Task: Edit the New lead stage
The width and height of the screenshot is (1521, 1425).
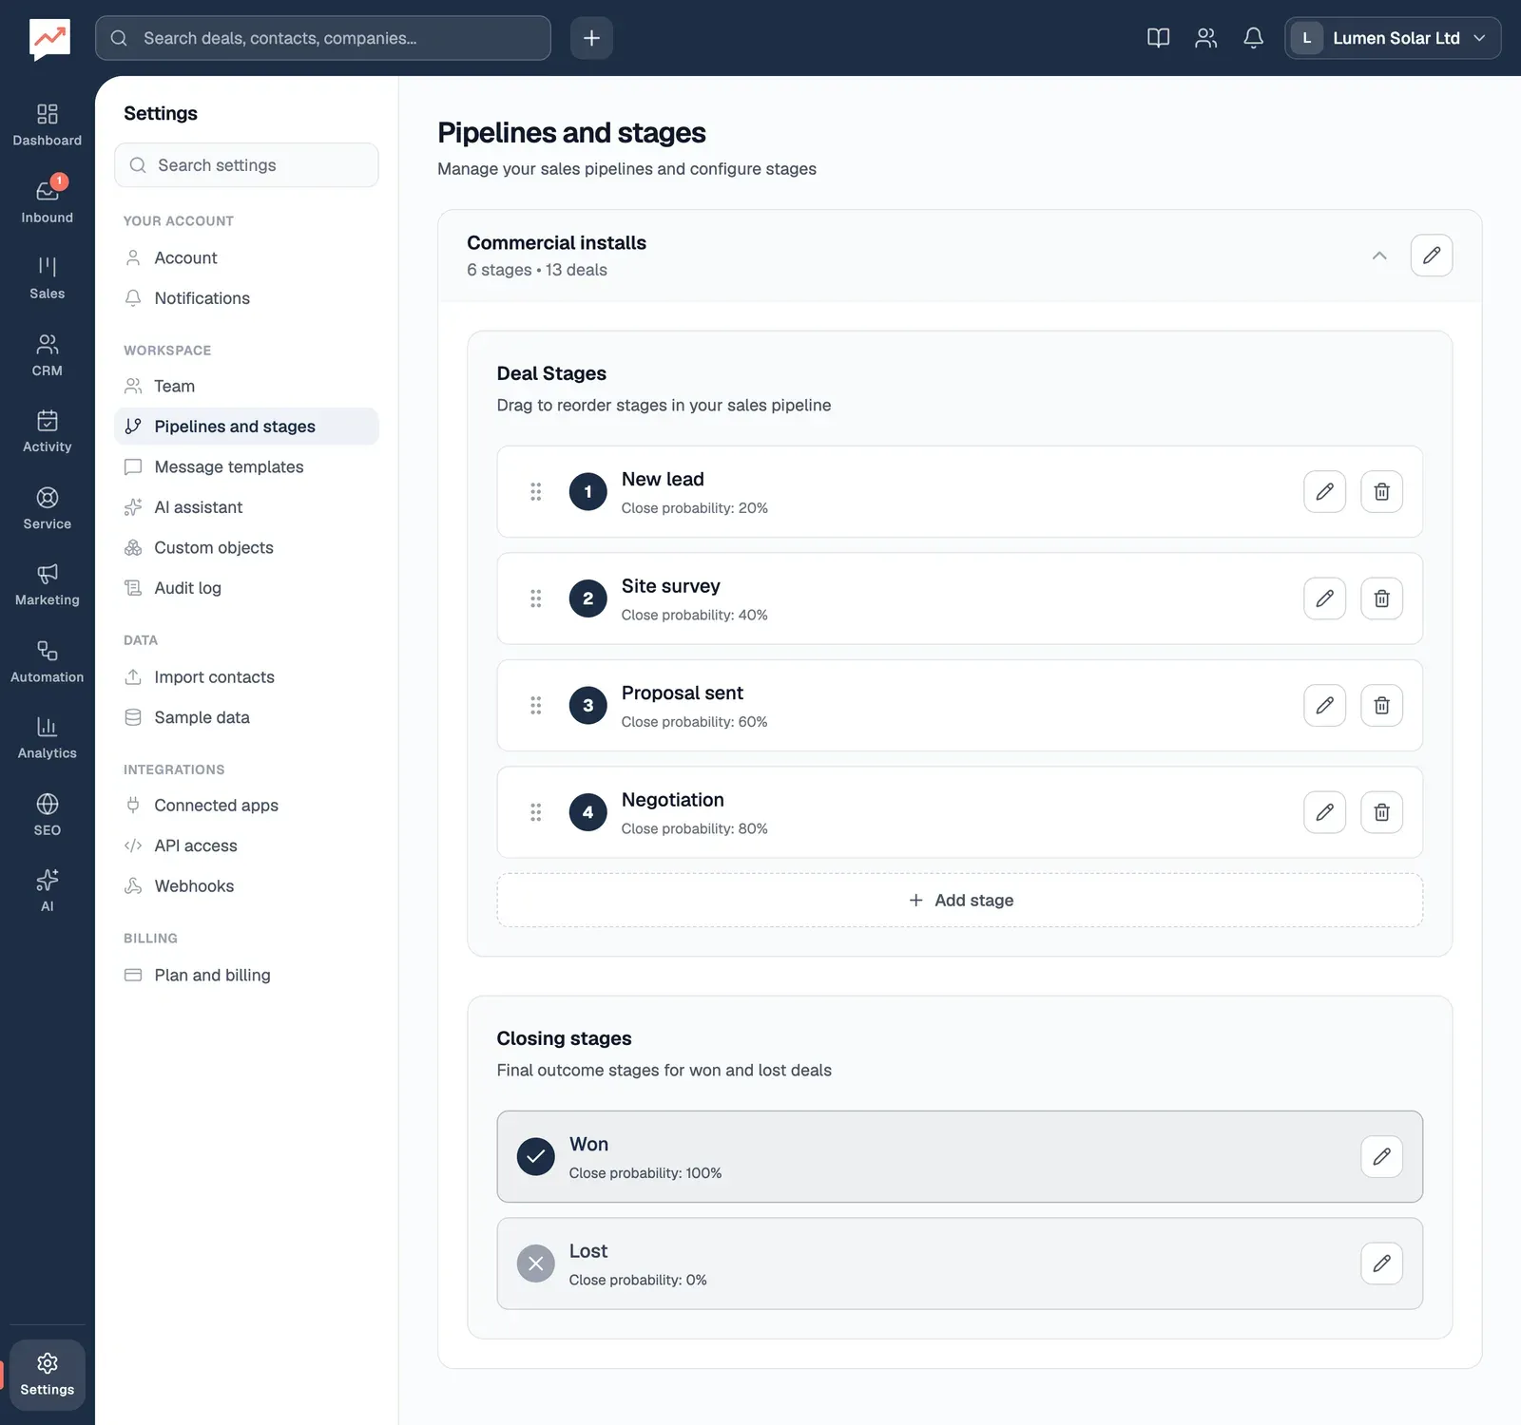Action: (1324, 492)
